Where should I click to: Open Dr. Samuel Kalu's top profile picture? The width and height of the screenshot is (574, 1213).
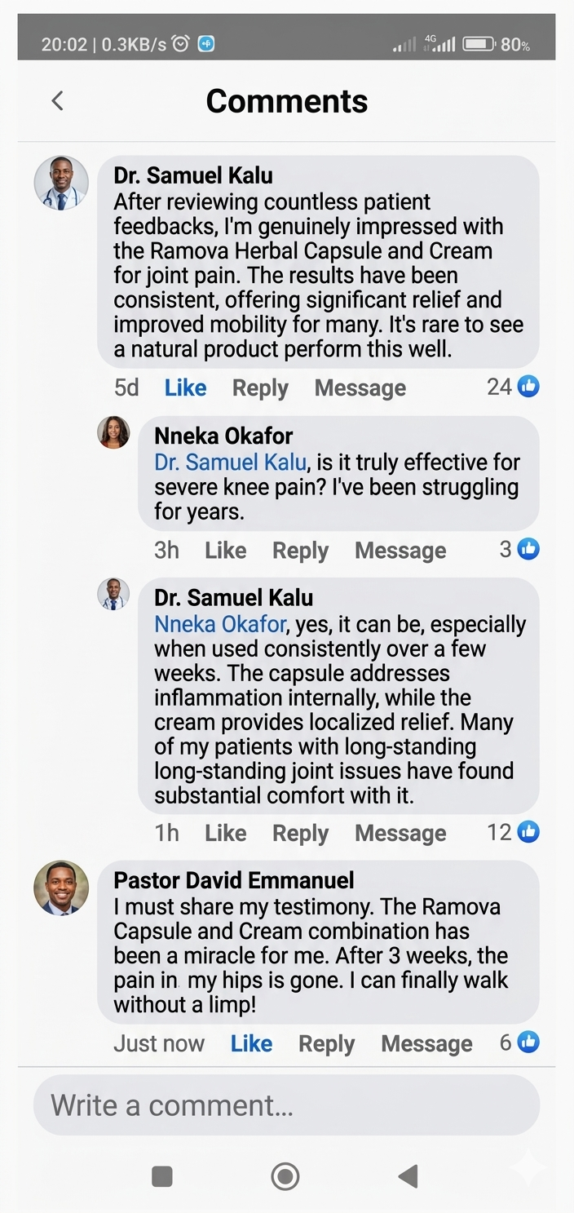click(x=61, y=183)
